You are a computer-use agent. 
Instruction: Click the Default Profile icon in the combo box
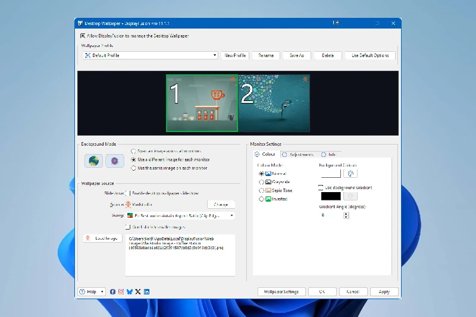click(87, 55)
